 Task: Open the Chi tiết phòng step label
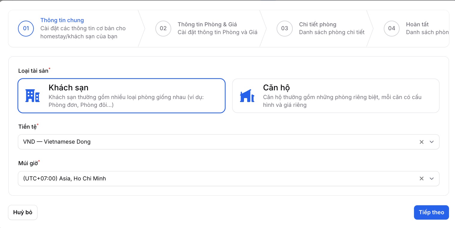point(318,25)
